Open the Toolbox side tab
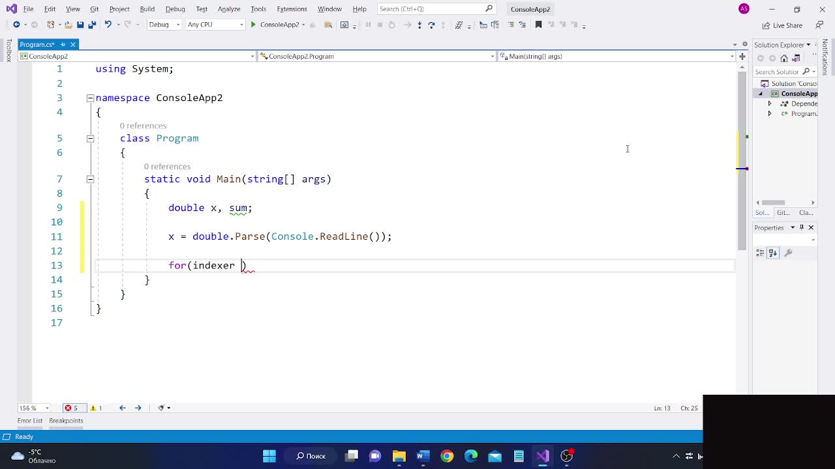The width and height of the screenshot is (835, 469). [8, 51]
